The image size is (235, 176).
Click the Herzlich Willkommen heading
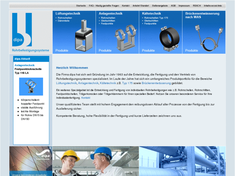[72, 68]
